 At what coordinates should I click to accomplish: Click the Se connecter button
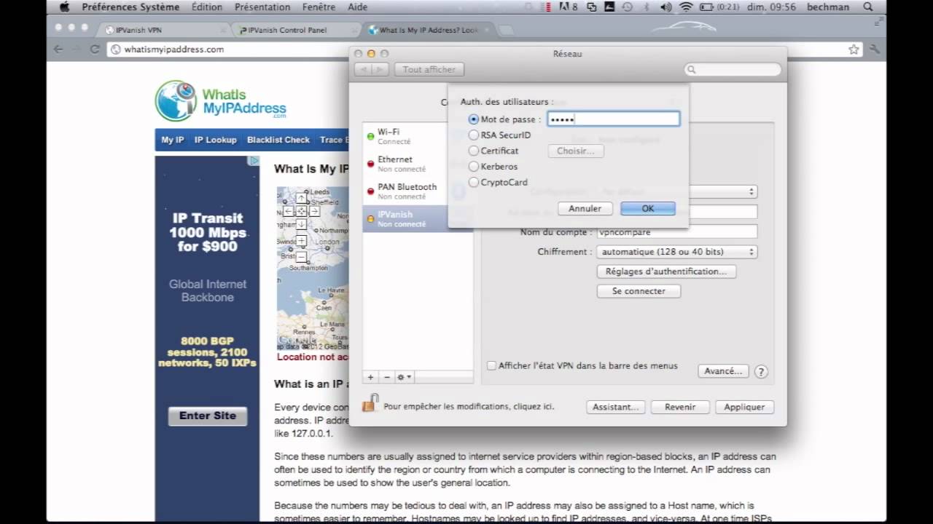point(639,291)
